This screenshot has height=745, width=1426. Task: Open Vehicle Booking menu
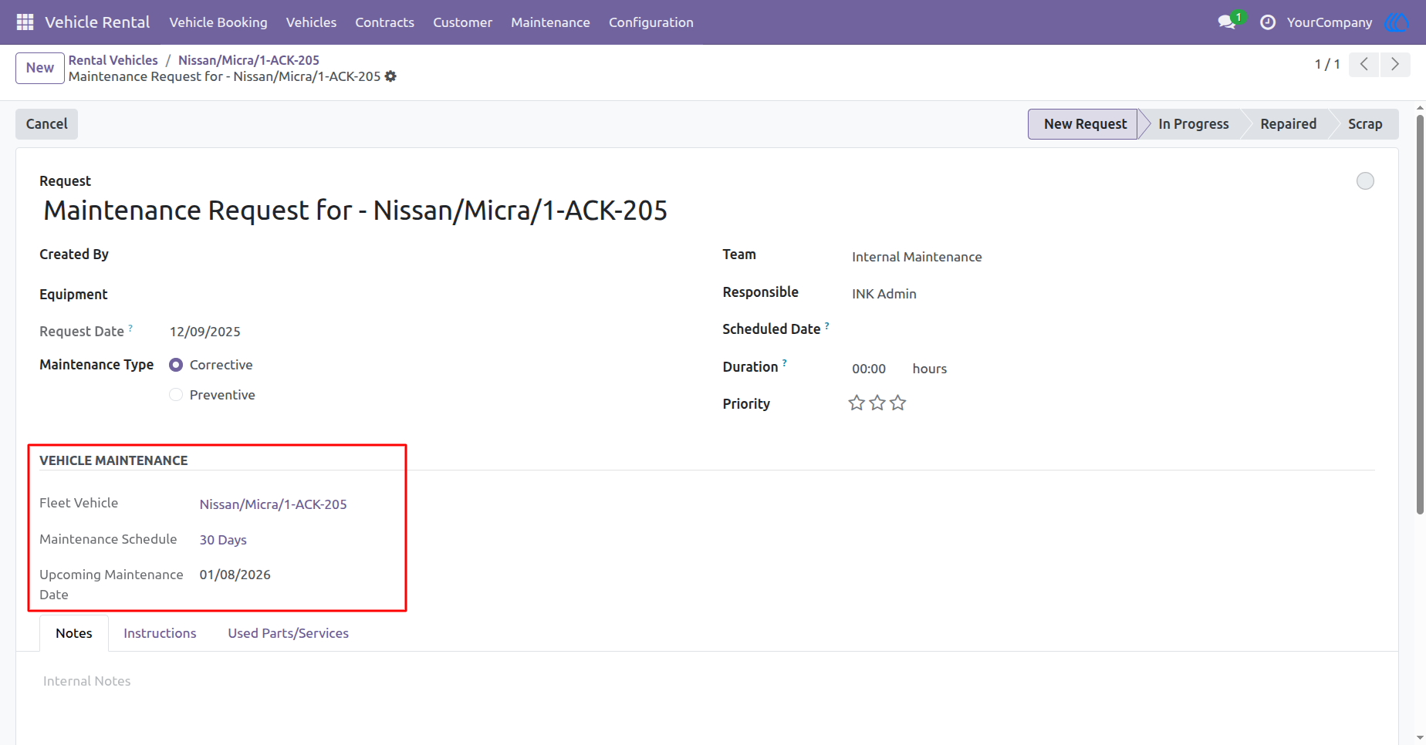tap(218, 22)
